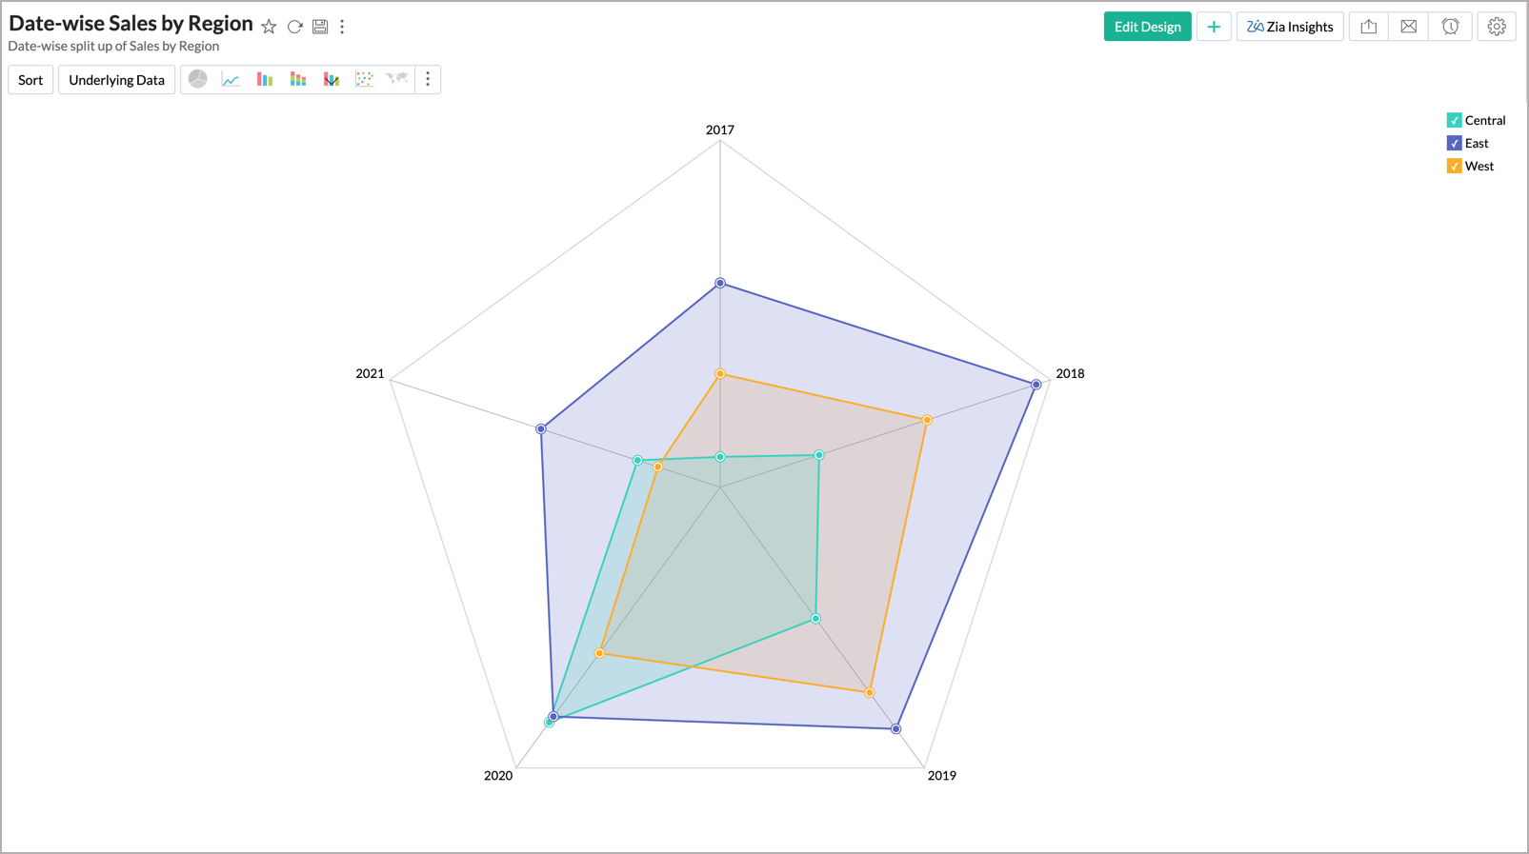Click the East data point on 2018 axis
Screen dimensions: 1529x854
(1036, 385)
